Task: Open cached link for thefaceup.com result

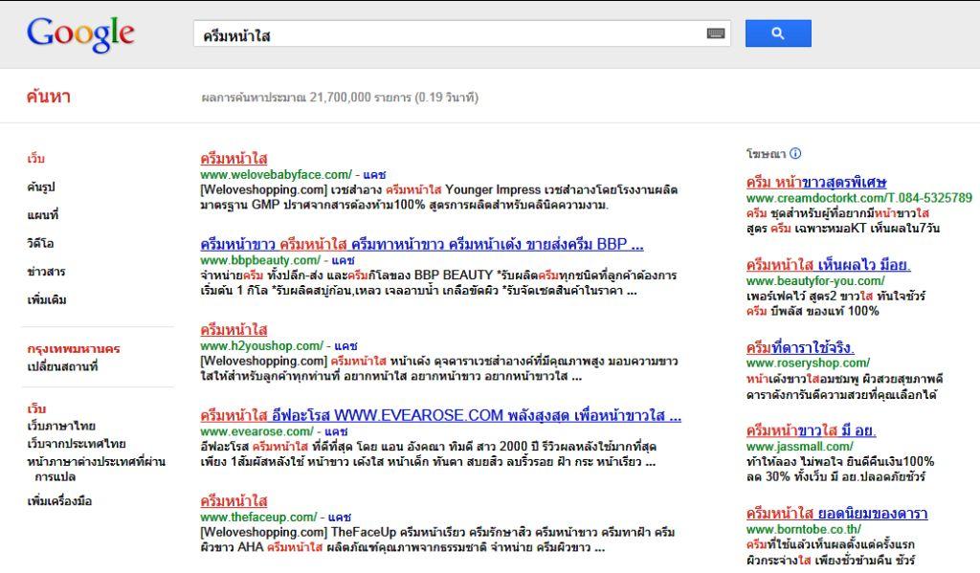Action: click(x=339, y=517)
